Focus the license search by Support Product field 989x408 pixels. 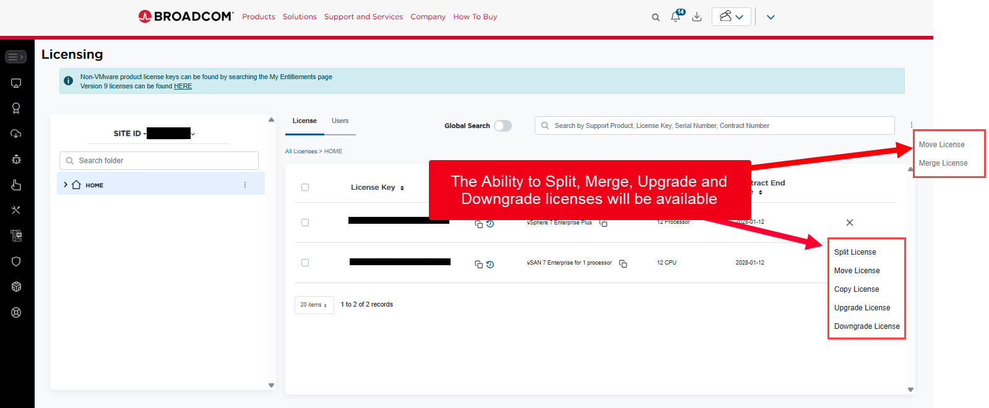[x=715, y=125]
